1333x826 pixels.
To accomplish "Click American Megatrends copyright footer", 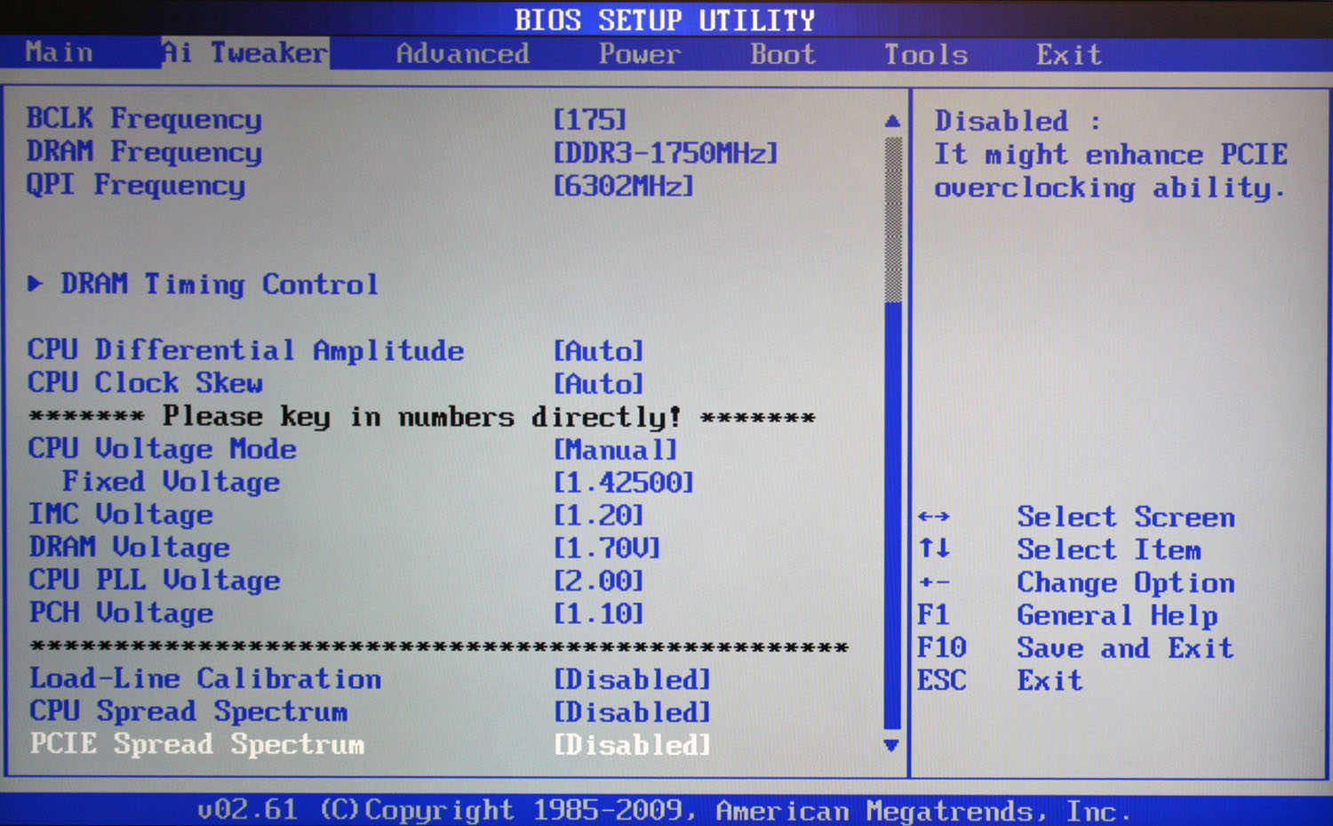I will pos(665,811).
